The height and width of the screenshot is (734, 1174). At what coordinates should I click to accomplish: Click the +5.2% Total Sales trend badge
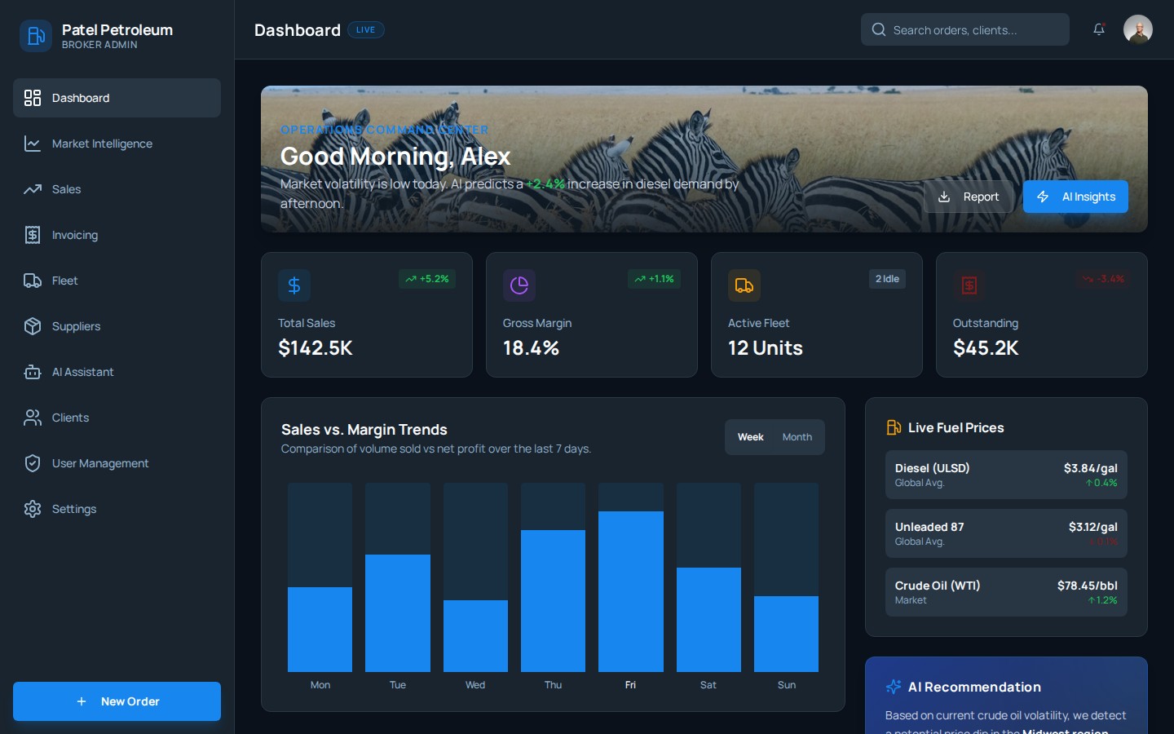[427, 279]
